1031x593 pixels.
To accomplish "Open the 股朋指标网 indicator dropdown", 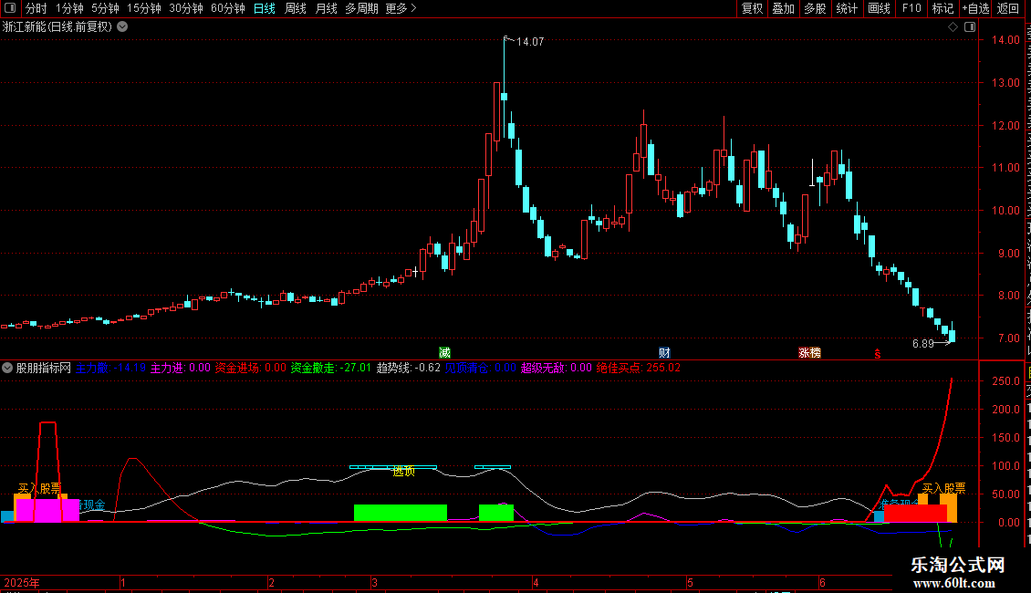I will click(x=7, y=369).
